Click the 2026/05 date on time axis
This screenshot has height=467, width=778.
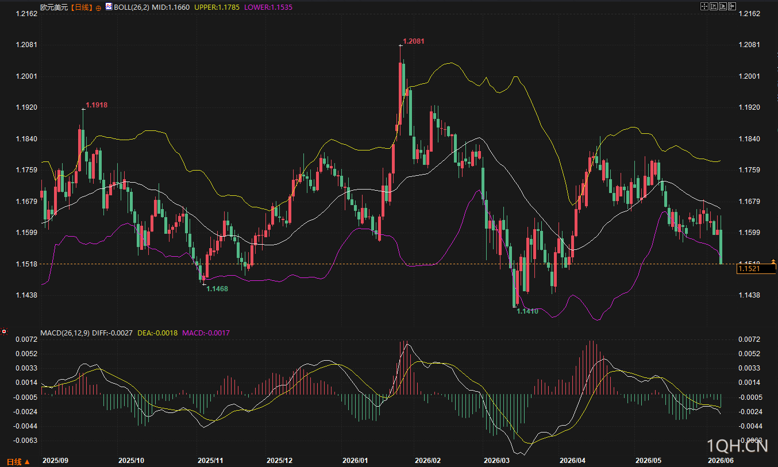(648, 461)
